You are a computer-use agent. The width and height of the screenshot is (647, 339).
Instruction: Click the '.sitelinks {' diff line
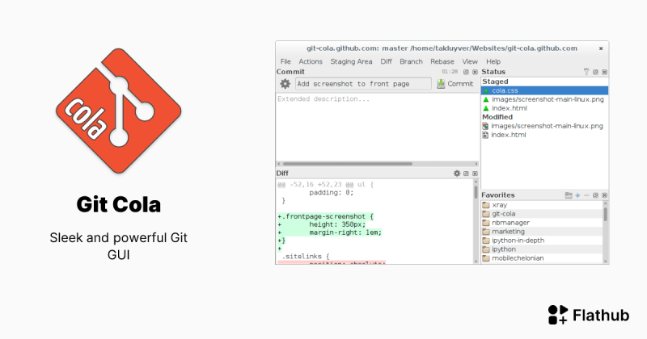pos(306,256)
